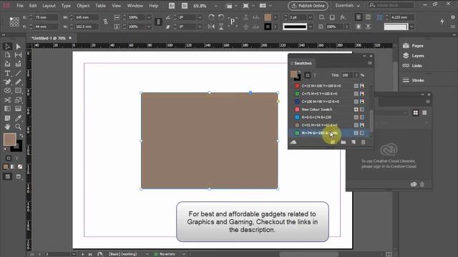Select the Pen tool
458x257 pixels.
[7, 82]
